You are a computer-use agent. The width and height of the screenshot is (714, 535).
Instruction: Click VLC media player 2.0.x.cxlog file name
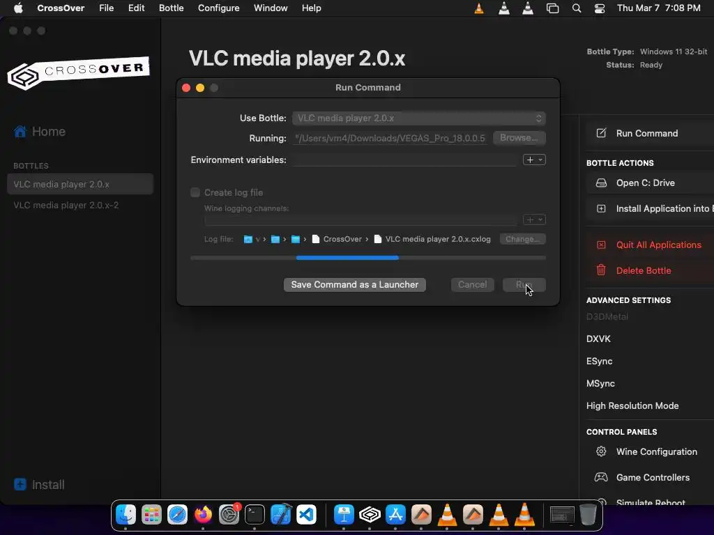[438, 240]
